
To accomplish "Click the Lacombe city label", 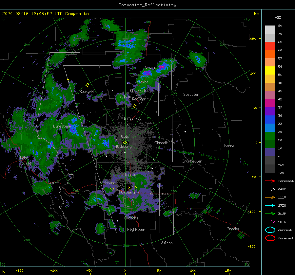I will pos(141,82).
